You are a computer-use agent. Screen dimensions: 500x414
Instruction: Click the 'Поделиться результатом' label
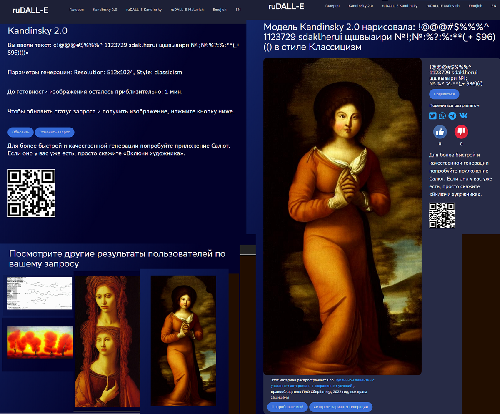click(x=454, y=105)
